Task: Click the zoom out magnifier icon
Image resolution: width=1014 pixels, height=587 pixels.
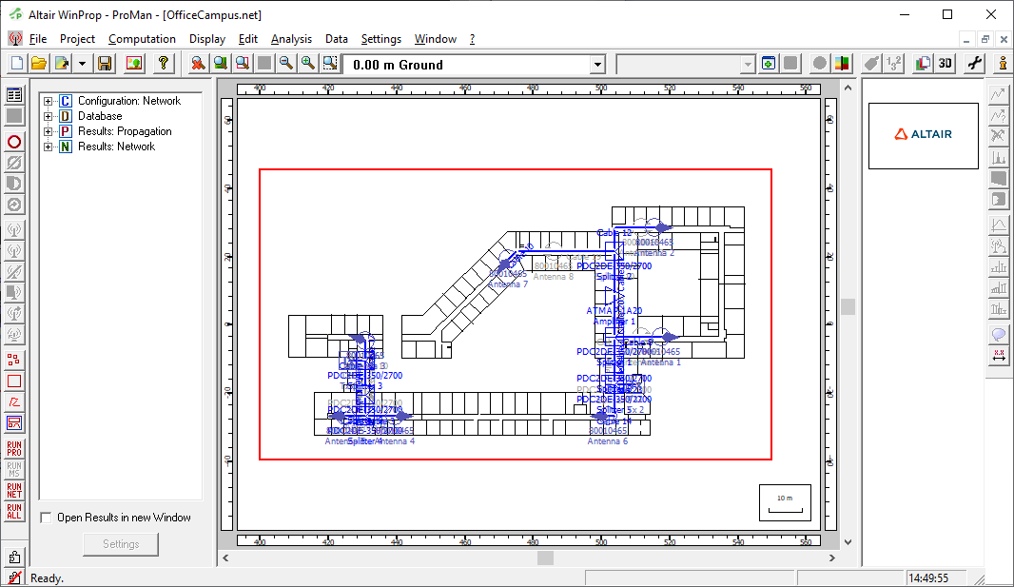Action: [x=286, y=64]
